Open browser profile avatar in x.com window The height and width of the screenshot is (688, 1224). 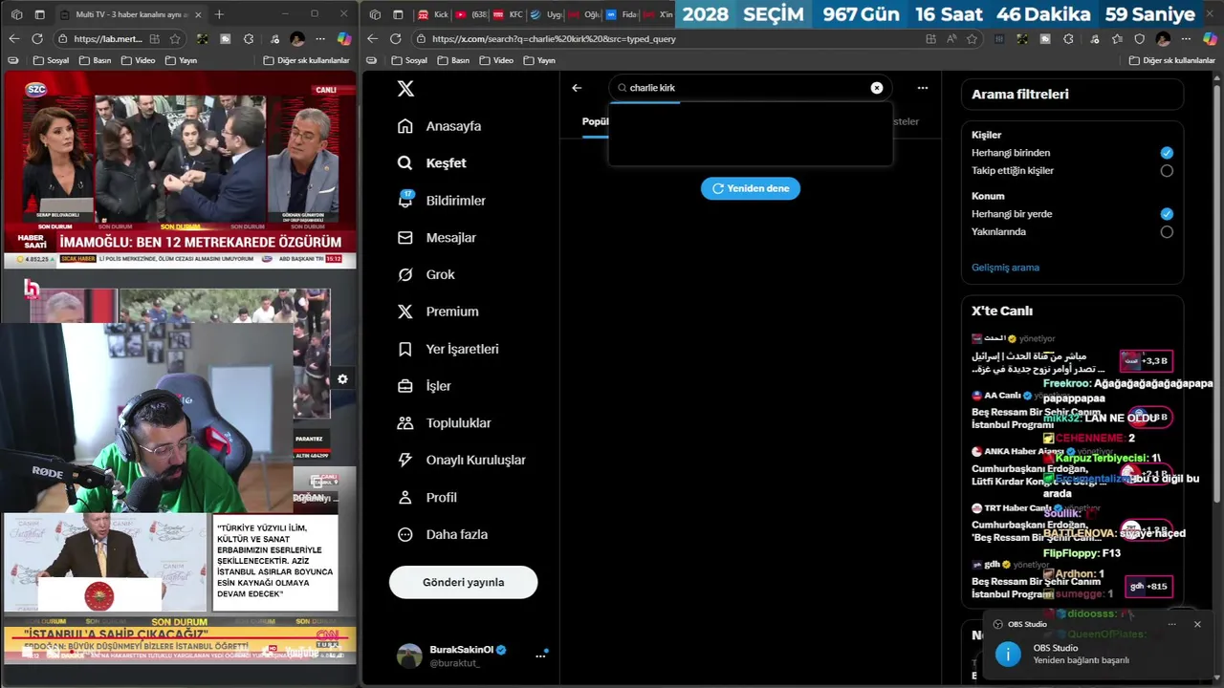tap(1163, 39)
